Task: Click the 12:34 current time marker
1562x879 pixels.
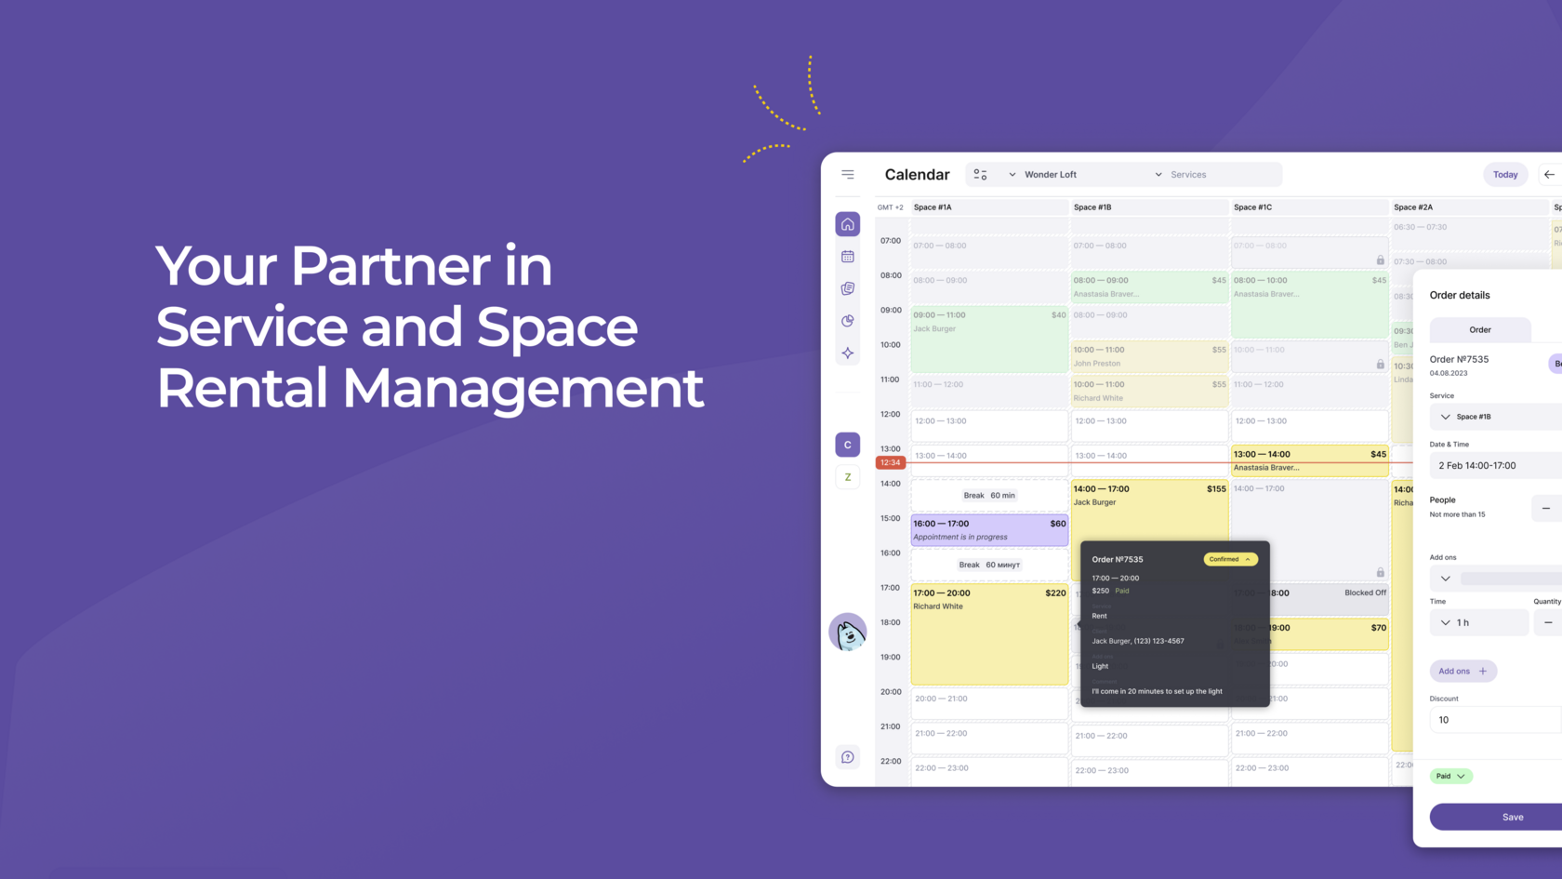Action: coord(890,462)
